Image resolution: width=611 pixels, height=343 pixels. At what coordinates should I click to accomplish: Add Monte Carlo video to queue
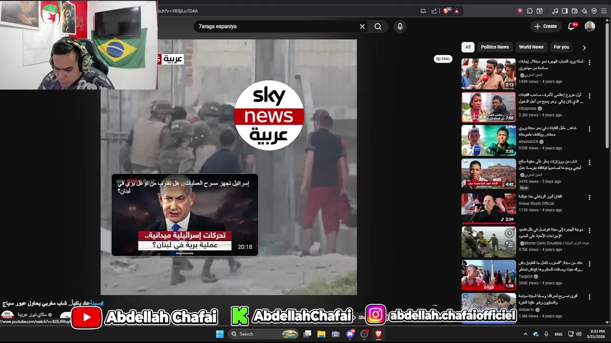pos(510,245)
